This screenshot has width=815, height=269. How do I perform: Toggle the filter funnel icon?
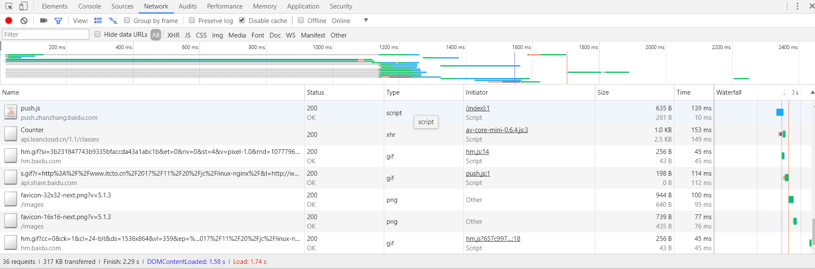click(59, 20)
